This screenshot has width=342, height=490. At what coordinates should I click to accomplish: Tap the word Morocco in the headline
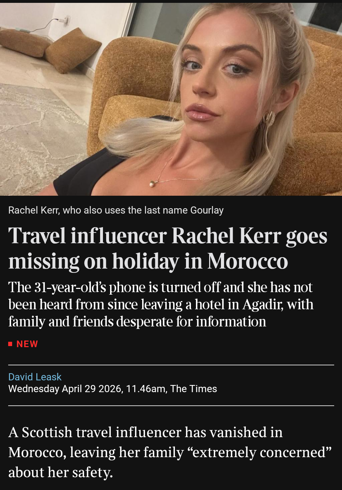(x=248, y=261)
